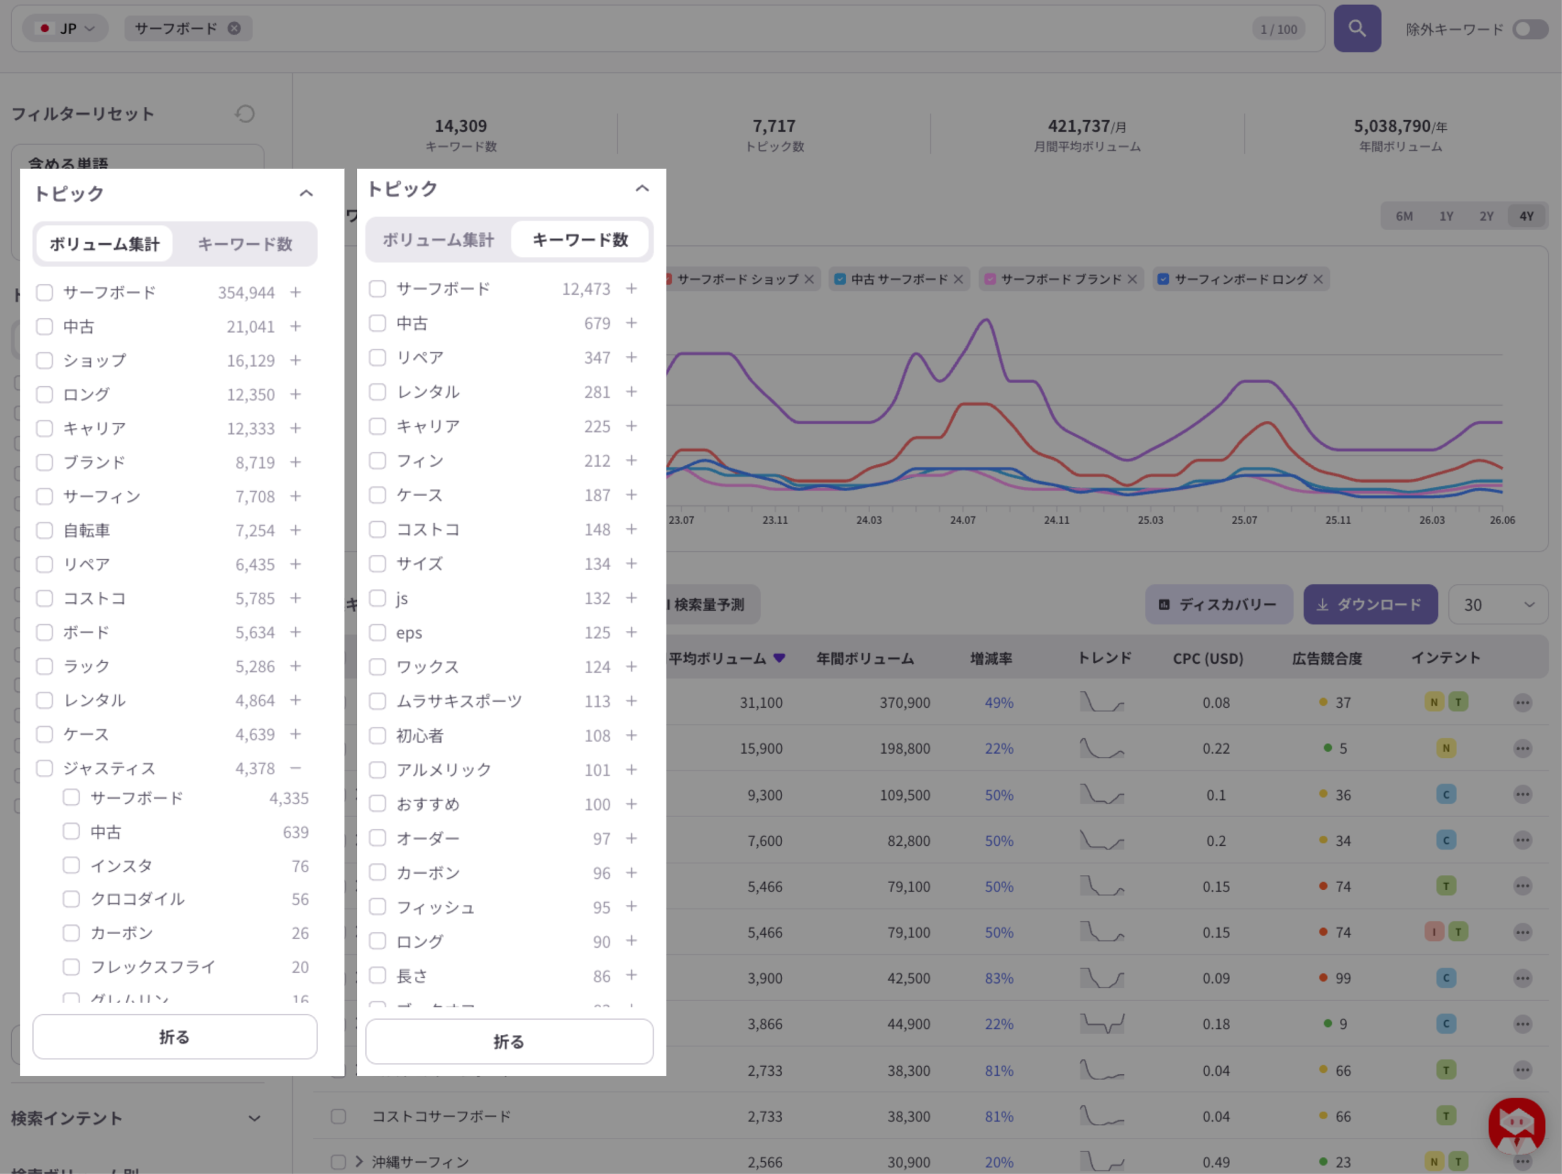Expand the 沖縄サーフィン row chevron
The height and width of the screenshot is (1174, 1562).
pyautogui.click(x=359, y=1161)
